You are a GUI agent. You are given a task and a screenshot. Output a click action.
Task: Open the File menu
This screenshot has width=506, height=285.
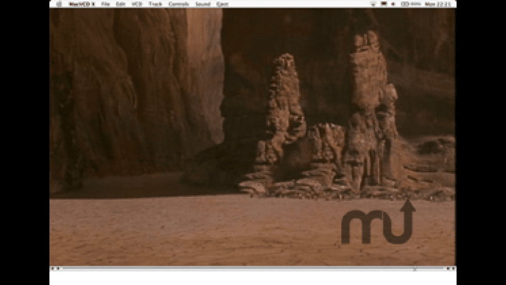(105, 4)
